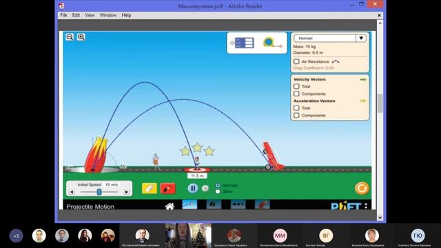Close the document with the small x

[x=379, y=15]
